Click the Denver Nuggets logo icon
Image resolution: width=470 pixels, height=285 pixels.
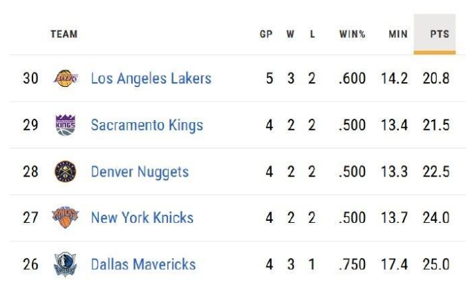coord(66,172)
